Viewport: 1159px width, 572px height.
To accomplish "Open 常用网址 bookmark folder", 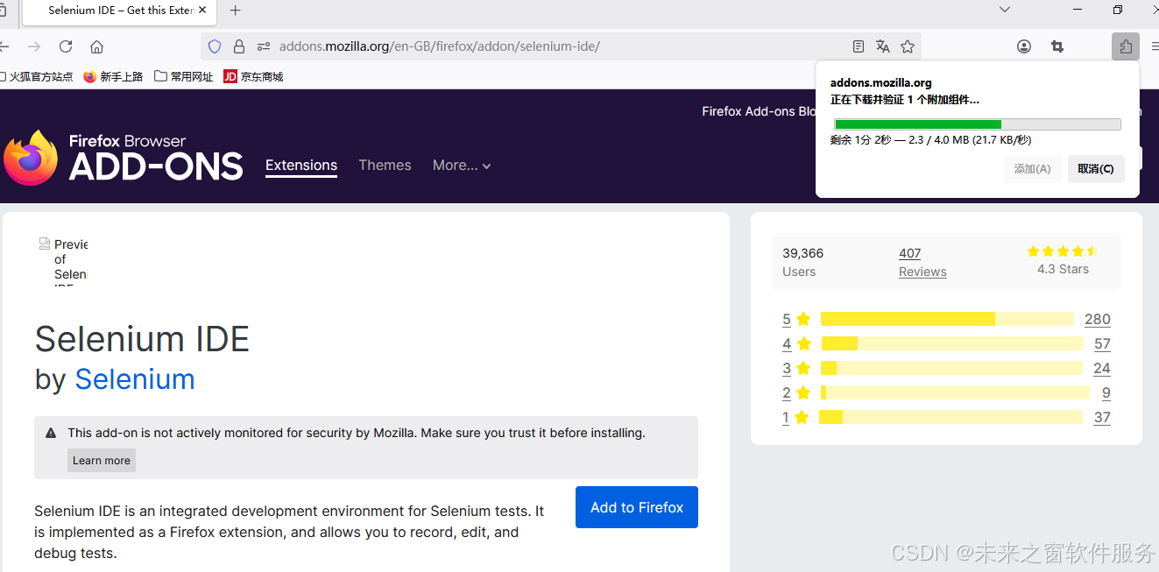I will click(x=183, y=77).
